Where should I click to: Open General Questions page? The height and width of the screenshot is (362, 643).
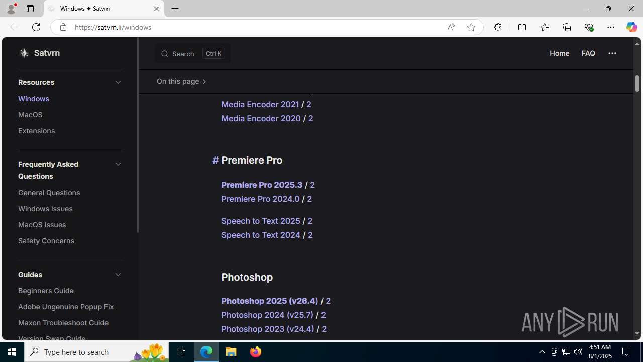[49, 193]
